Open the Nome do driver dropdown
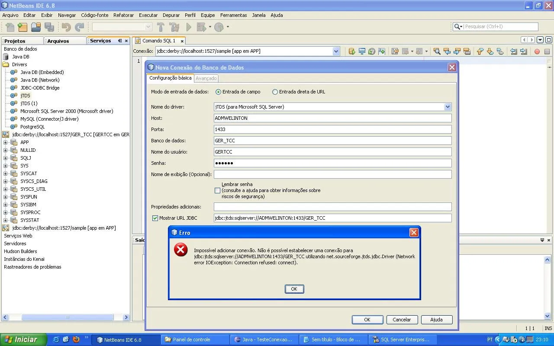This screenshot has width=554, height=346. tap(448, 107)
